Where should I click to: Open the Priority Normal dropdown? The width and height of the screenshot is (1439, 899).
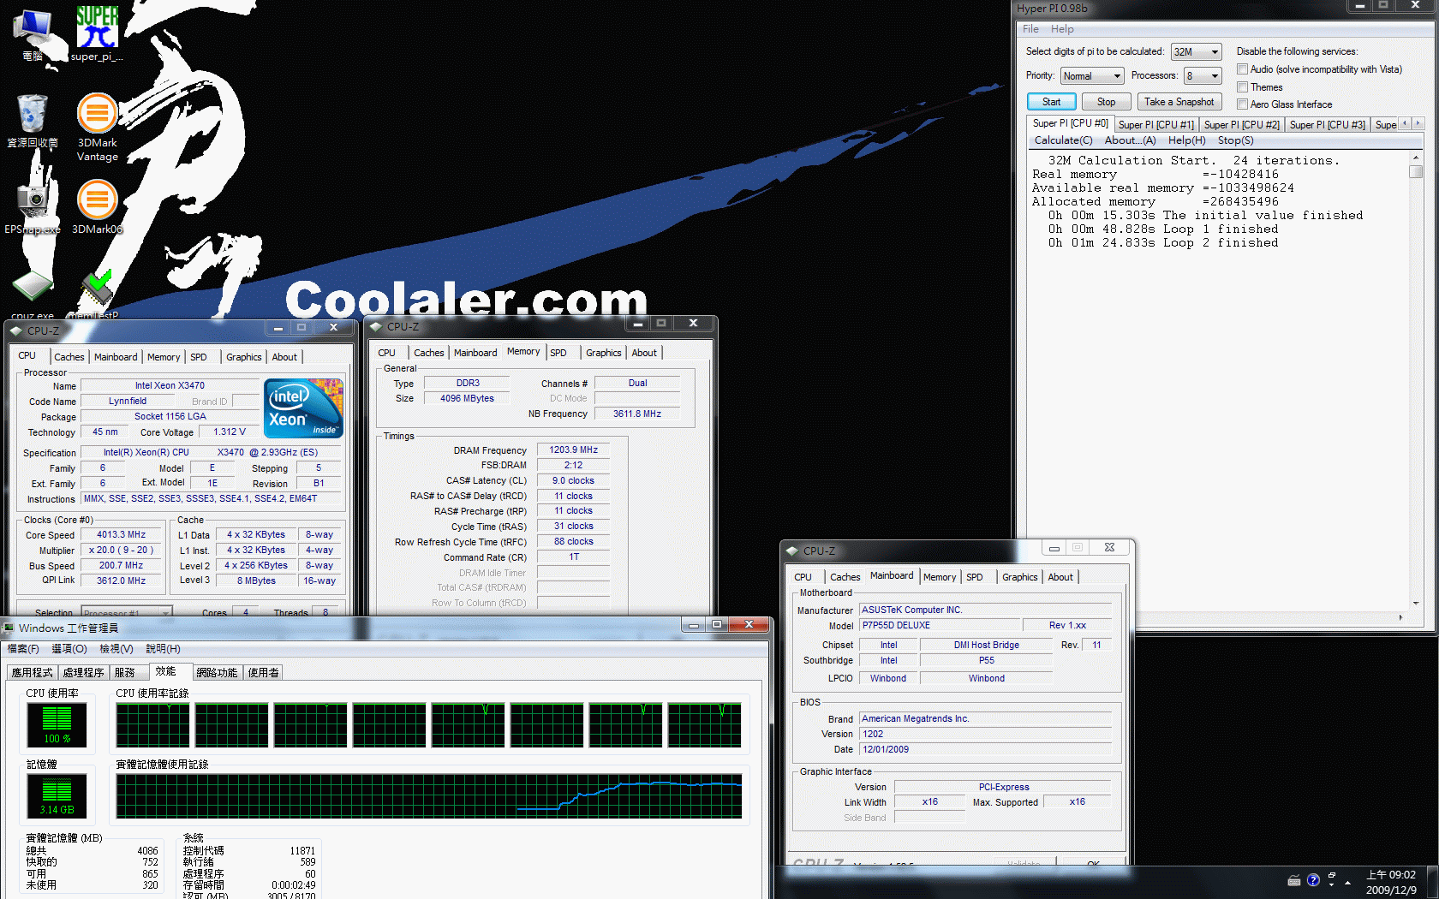click(x=1091, y=76)
